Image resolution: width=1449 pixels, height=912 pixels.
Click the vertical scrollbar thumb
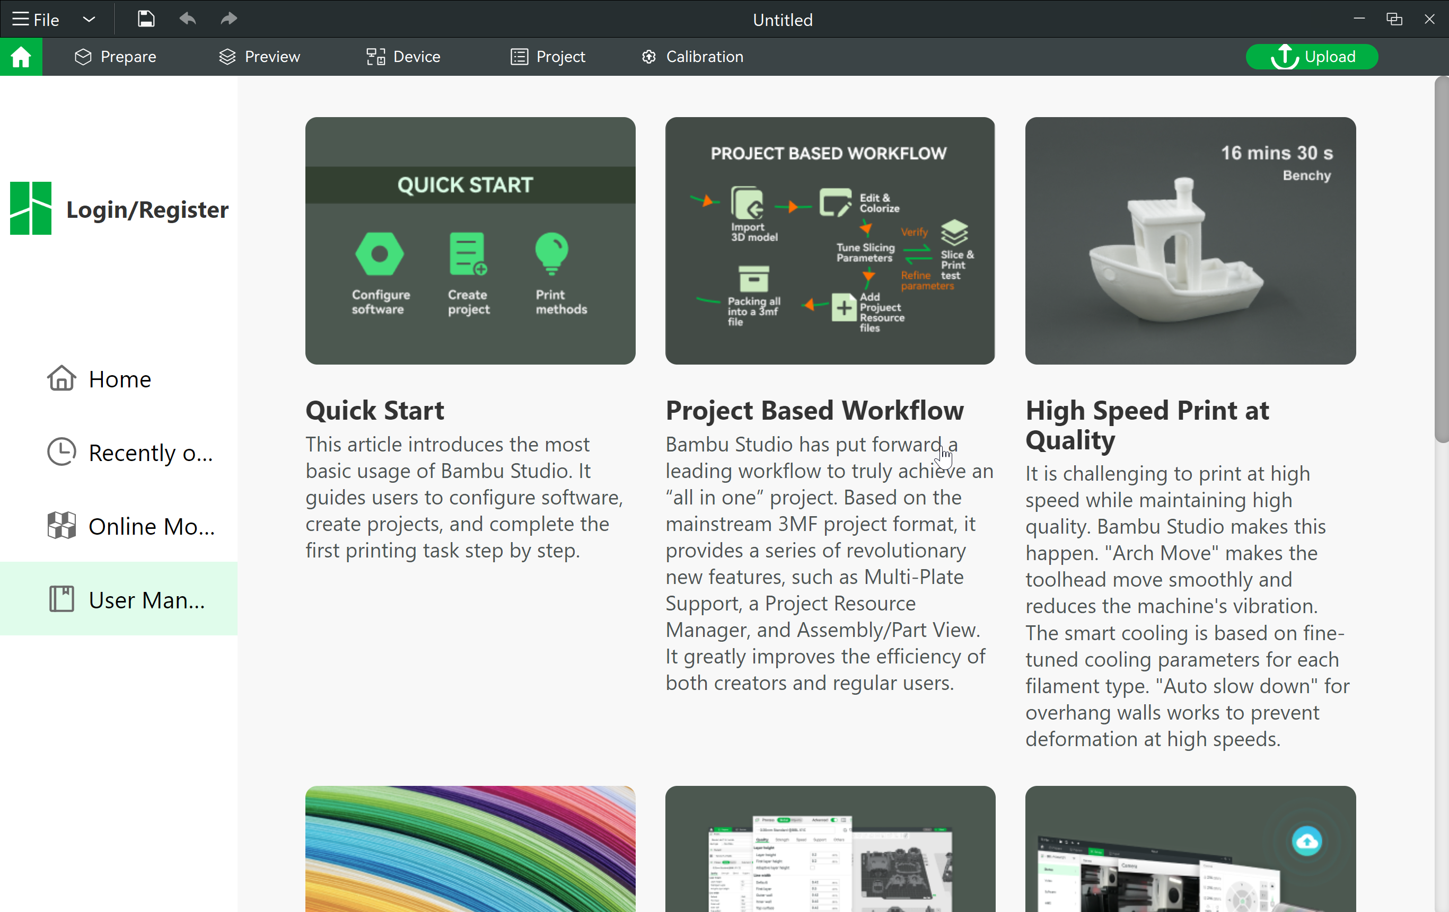coord(1442,260)
